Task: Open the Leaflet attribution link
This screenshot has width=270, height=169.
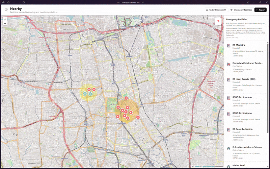Action: 195,167
